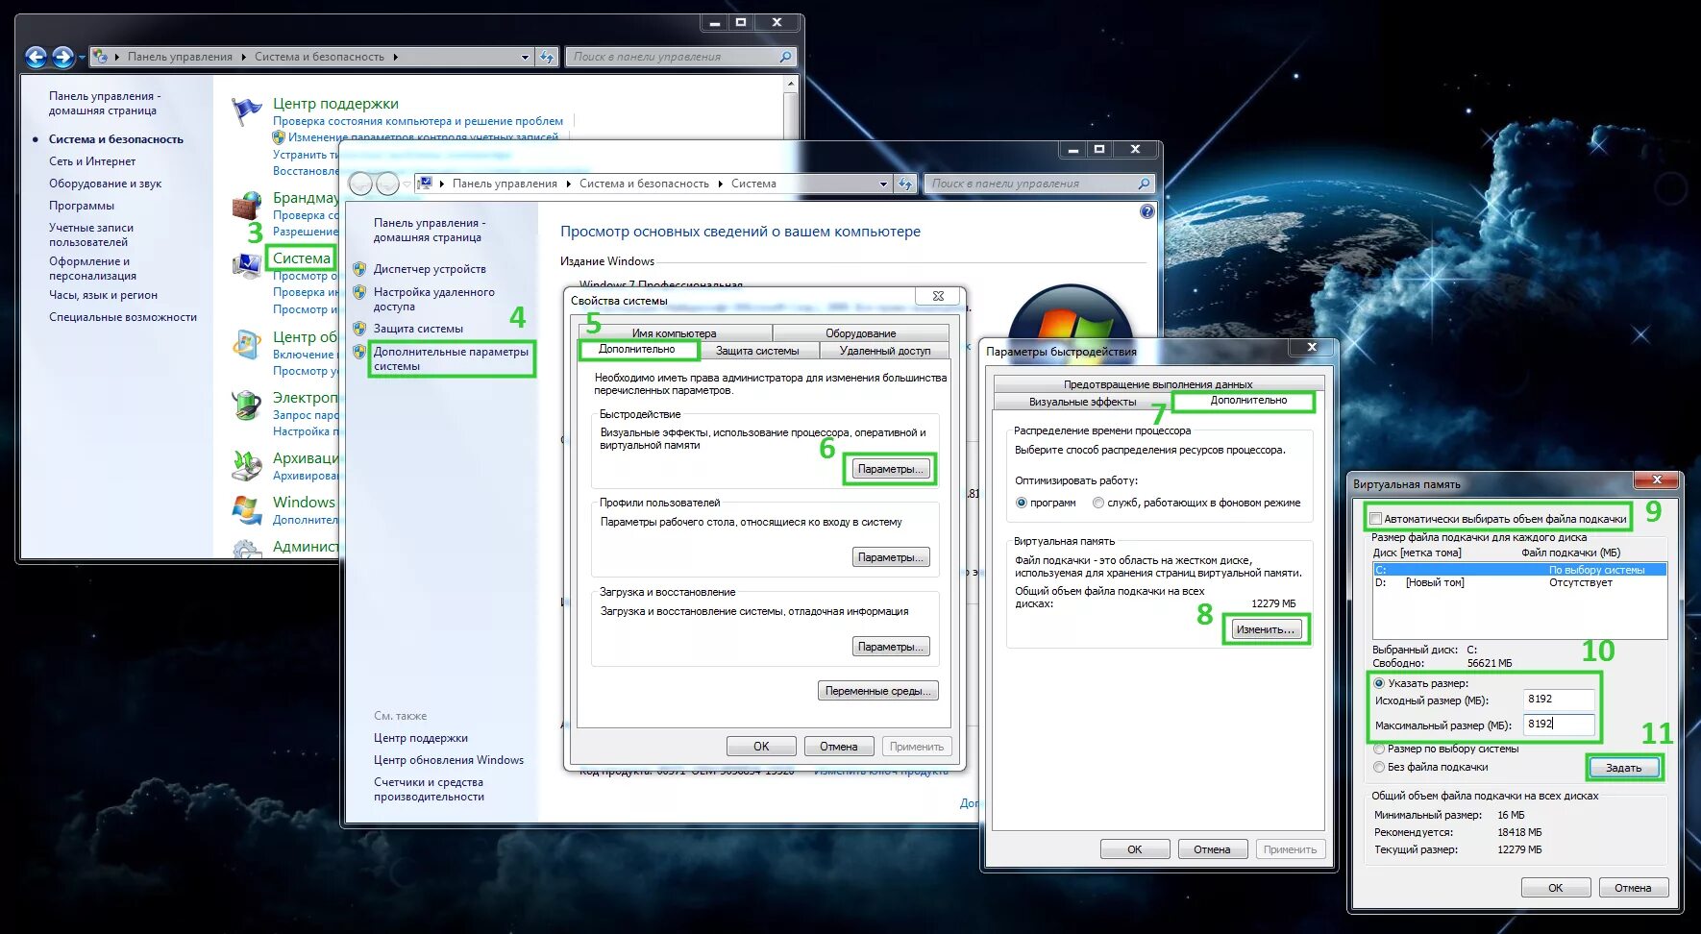The height and width of the screenshot is (934, 1701).
Task: Expand arrow after Система и безопасность in Система window
Action: pos(720,184)
